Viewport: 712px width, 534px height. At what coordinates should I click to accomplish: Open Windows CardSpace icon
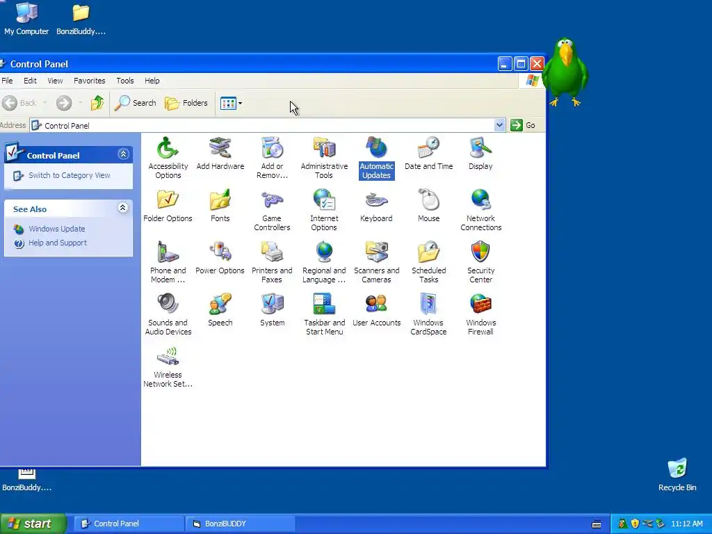[x=428, y=314]
